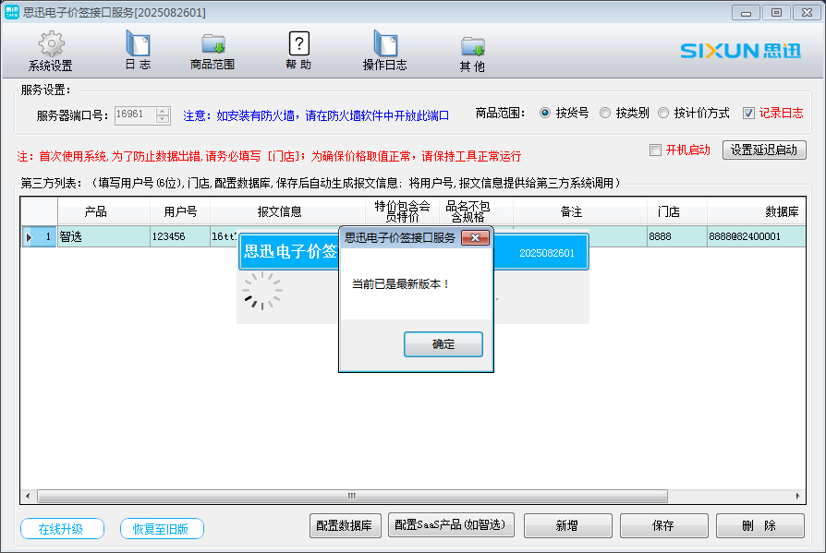Click 品名不包含规格 column header
Viewport: 826px width, 553px height.
click(x=476, y=211)
